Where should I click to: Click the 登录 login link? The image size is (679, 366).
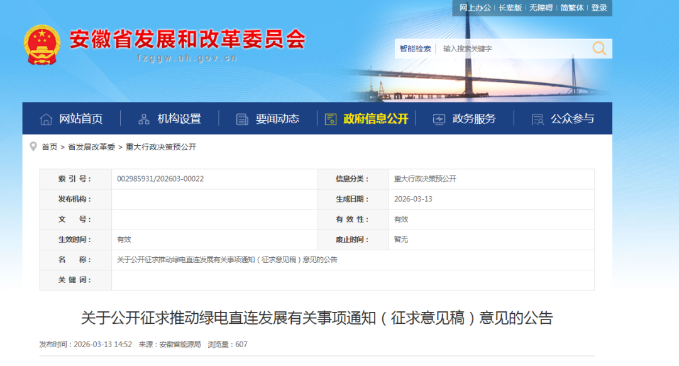coord(599,8)
